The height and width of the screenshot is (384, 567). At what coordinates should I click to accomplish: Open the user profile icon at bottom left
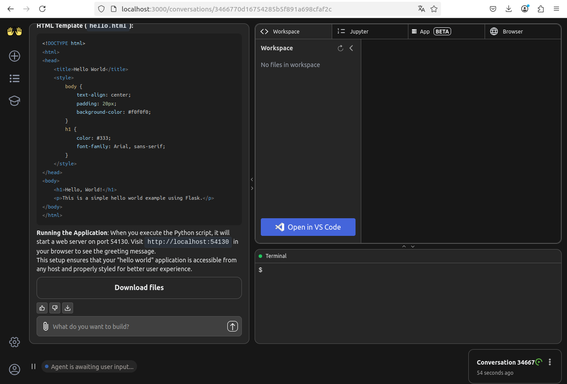tap(14, 369)
